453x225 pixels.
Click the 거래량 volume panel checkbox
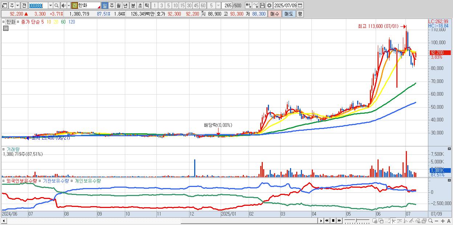4,149
